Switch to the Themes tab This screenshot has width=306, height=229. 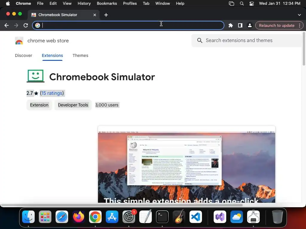[x=80, y=55]
